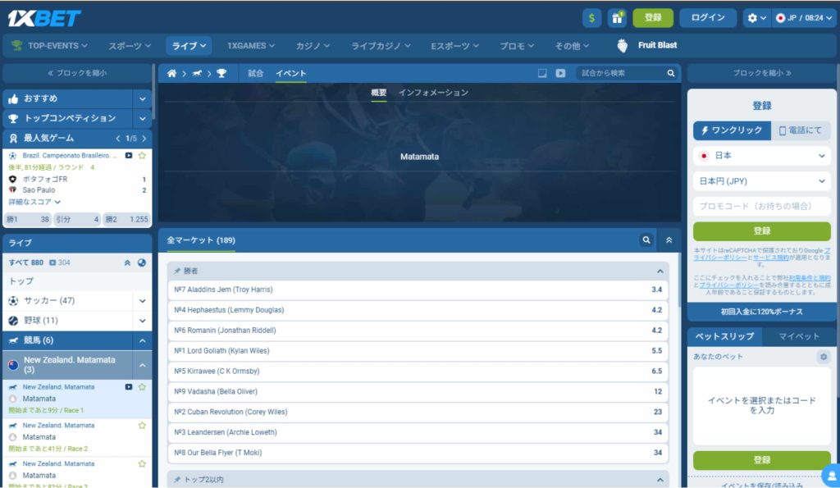Collapse all live sports double-chevron

click(127, 262)
